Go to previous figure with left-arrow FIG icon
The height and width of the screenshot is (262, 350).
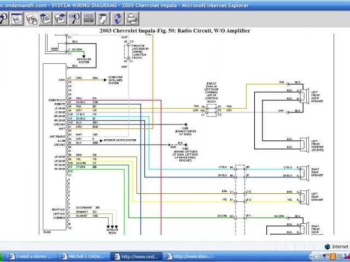(46, 18)
